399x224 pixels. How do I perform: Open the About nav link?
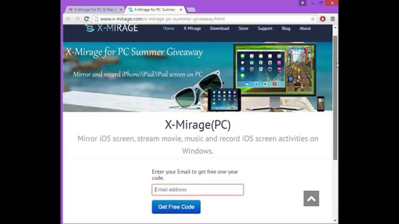(305, 28)
